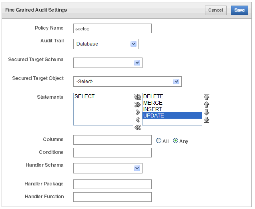This screenshot has width=255, height=209.
Task: Select the All columns radio button
Action: click(159, 141)
